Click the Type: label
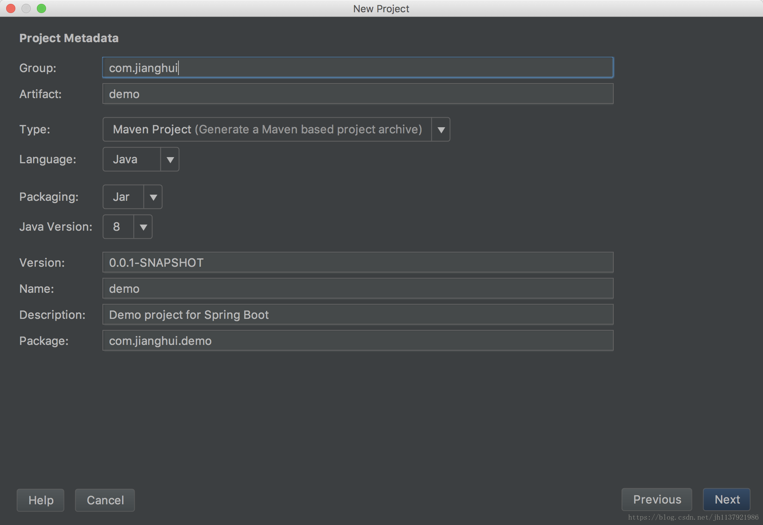The image size is (763, 525). [35, 130]
